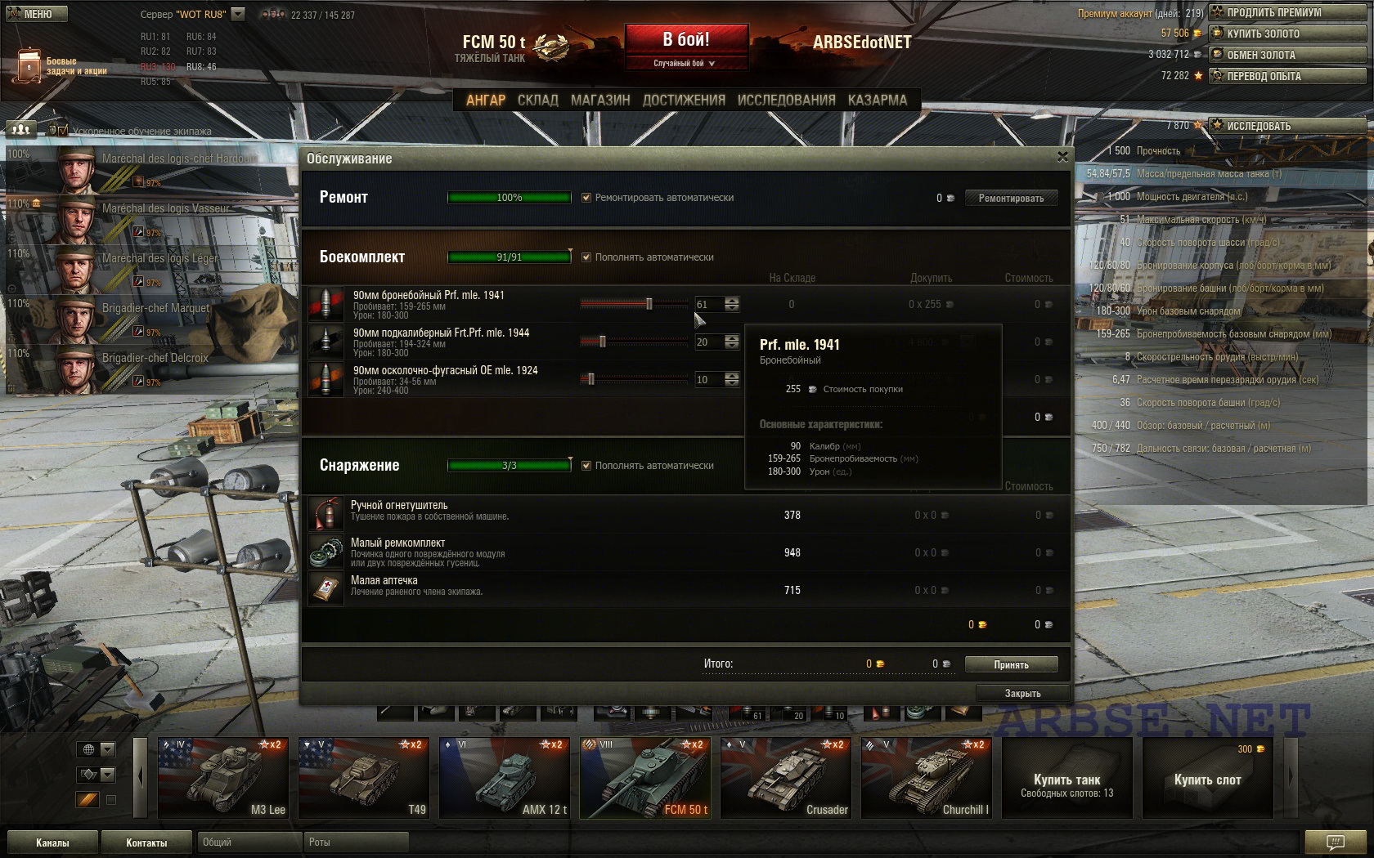Click the Ремонтировать button
Viewport: 1374px width, 858px height.
tap(1011, 198)
